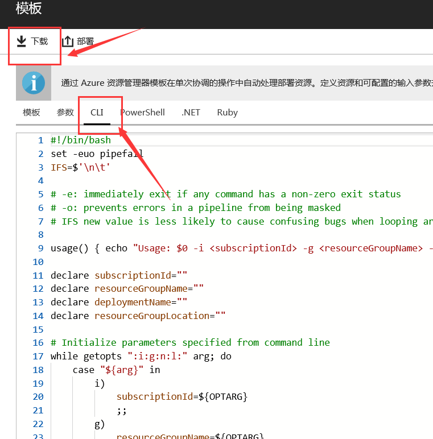Click the info banner description text
Screen dimensions: 433x439
(x=245, y=83)
